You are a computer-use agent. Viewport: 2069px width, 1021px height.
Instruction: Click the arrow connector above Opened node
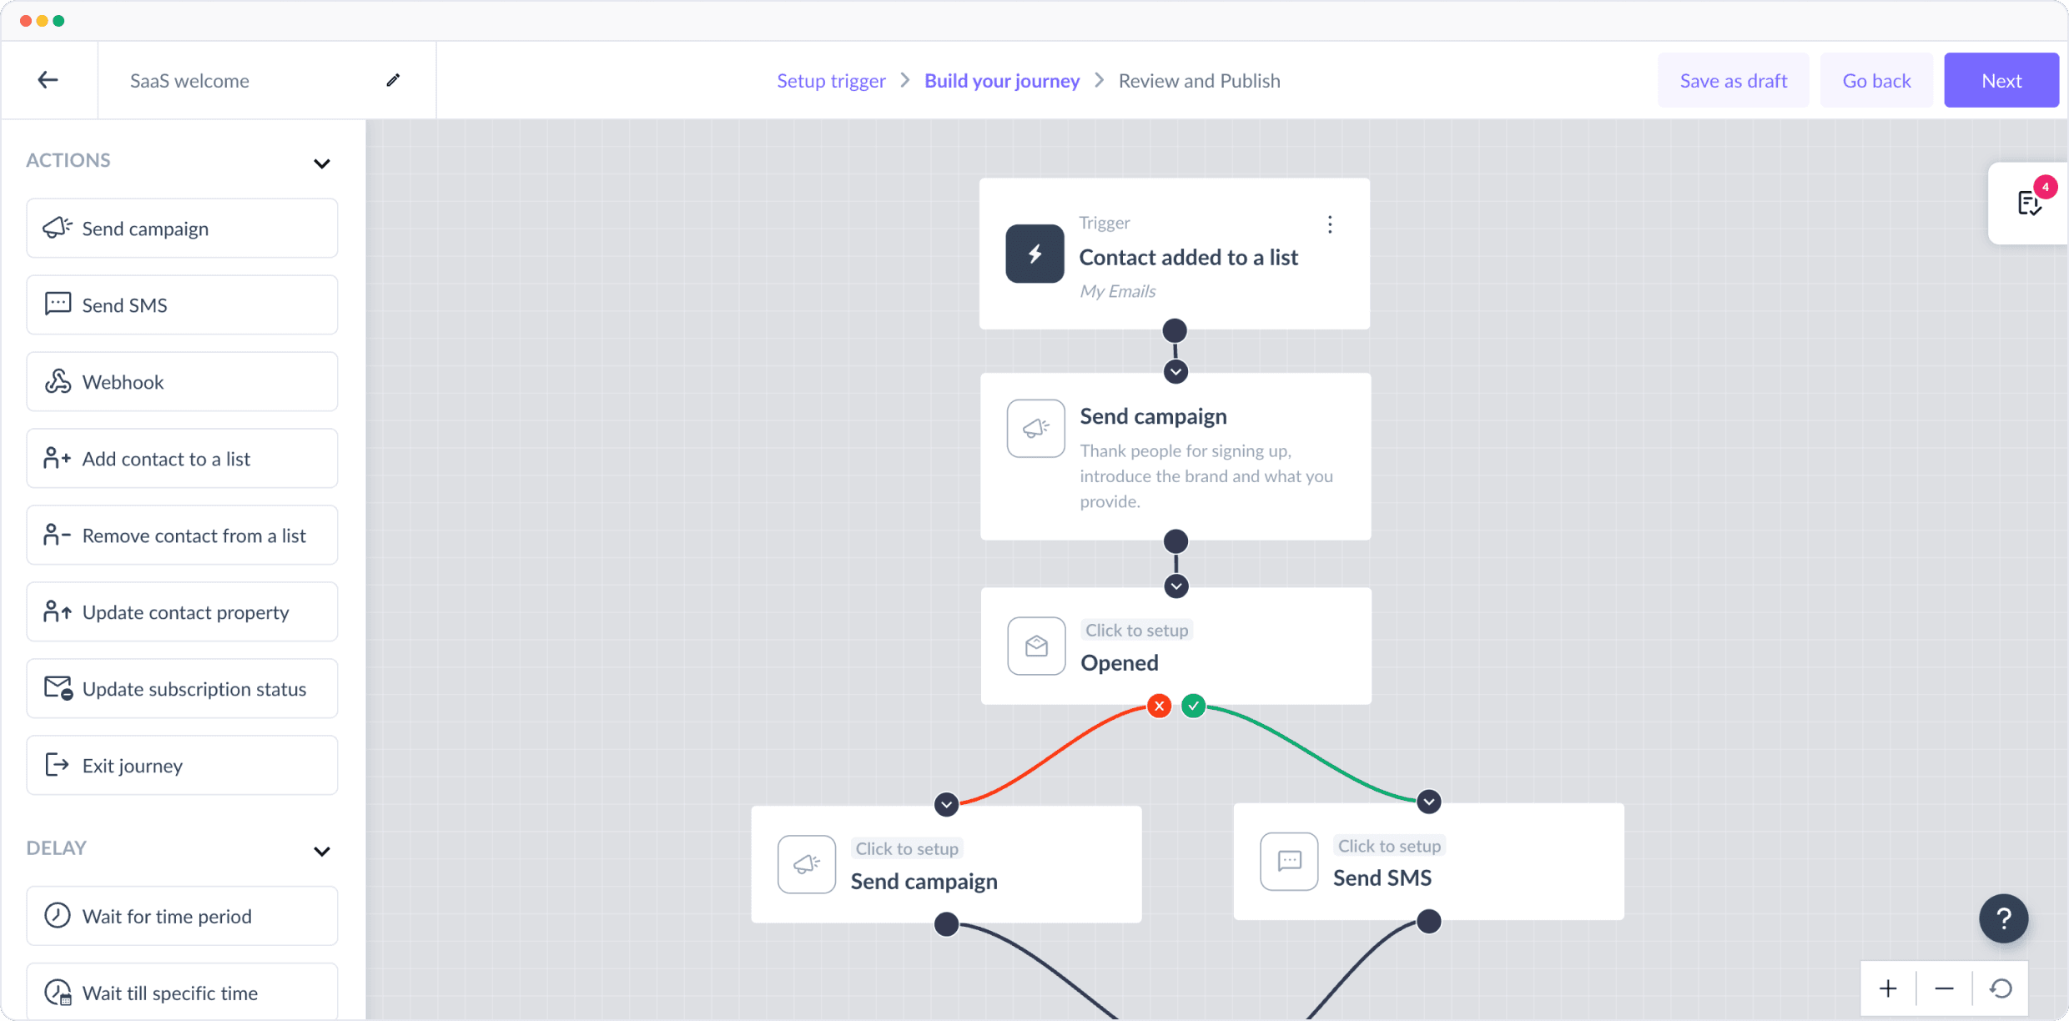1176,586
